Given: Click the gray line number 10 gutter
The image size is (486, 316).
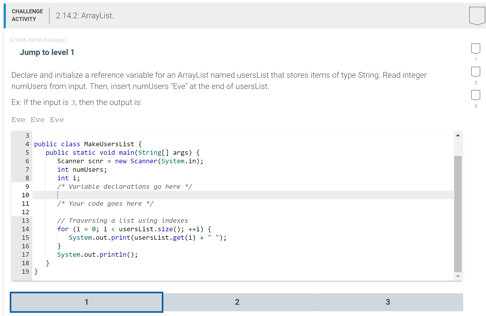Looking at the screenshot, I should [25, 195].
